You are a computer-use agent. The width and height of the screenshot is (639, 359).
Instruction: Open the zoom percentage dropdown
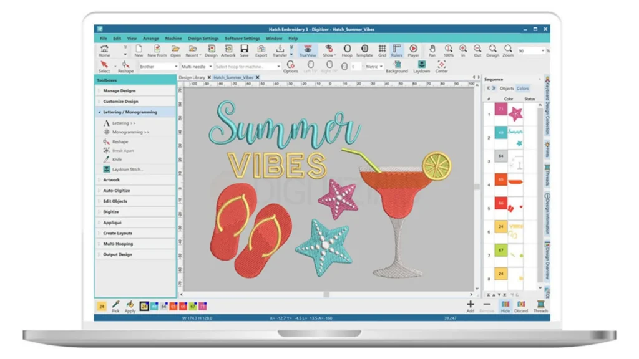(542, 51)
